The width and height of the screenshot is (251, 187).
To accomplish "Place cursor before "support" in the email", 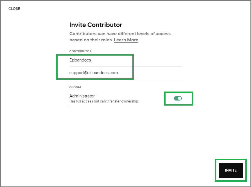I will (70, 73).
